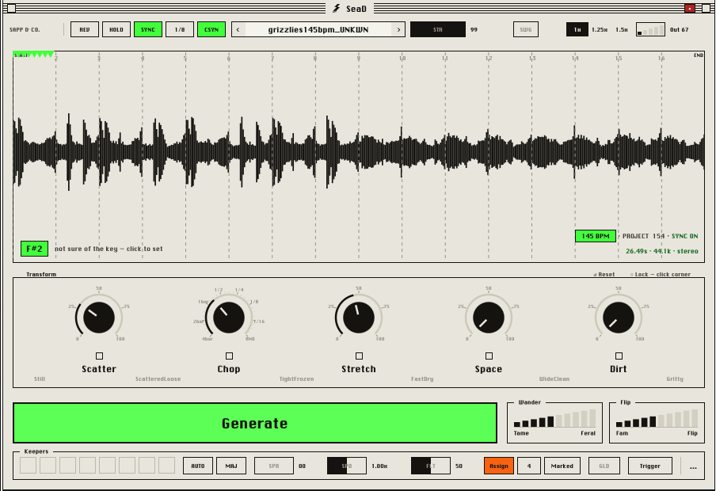The image size is (716, 491).
Task: Click the Trigger button
Action: [649, 466]
